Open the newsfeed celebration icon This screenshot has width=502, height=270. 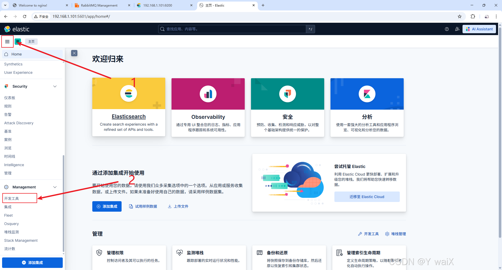pos(457,29)
